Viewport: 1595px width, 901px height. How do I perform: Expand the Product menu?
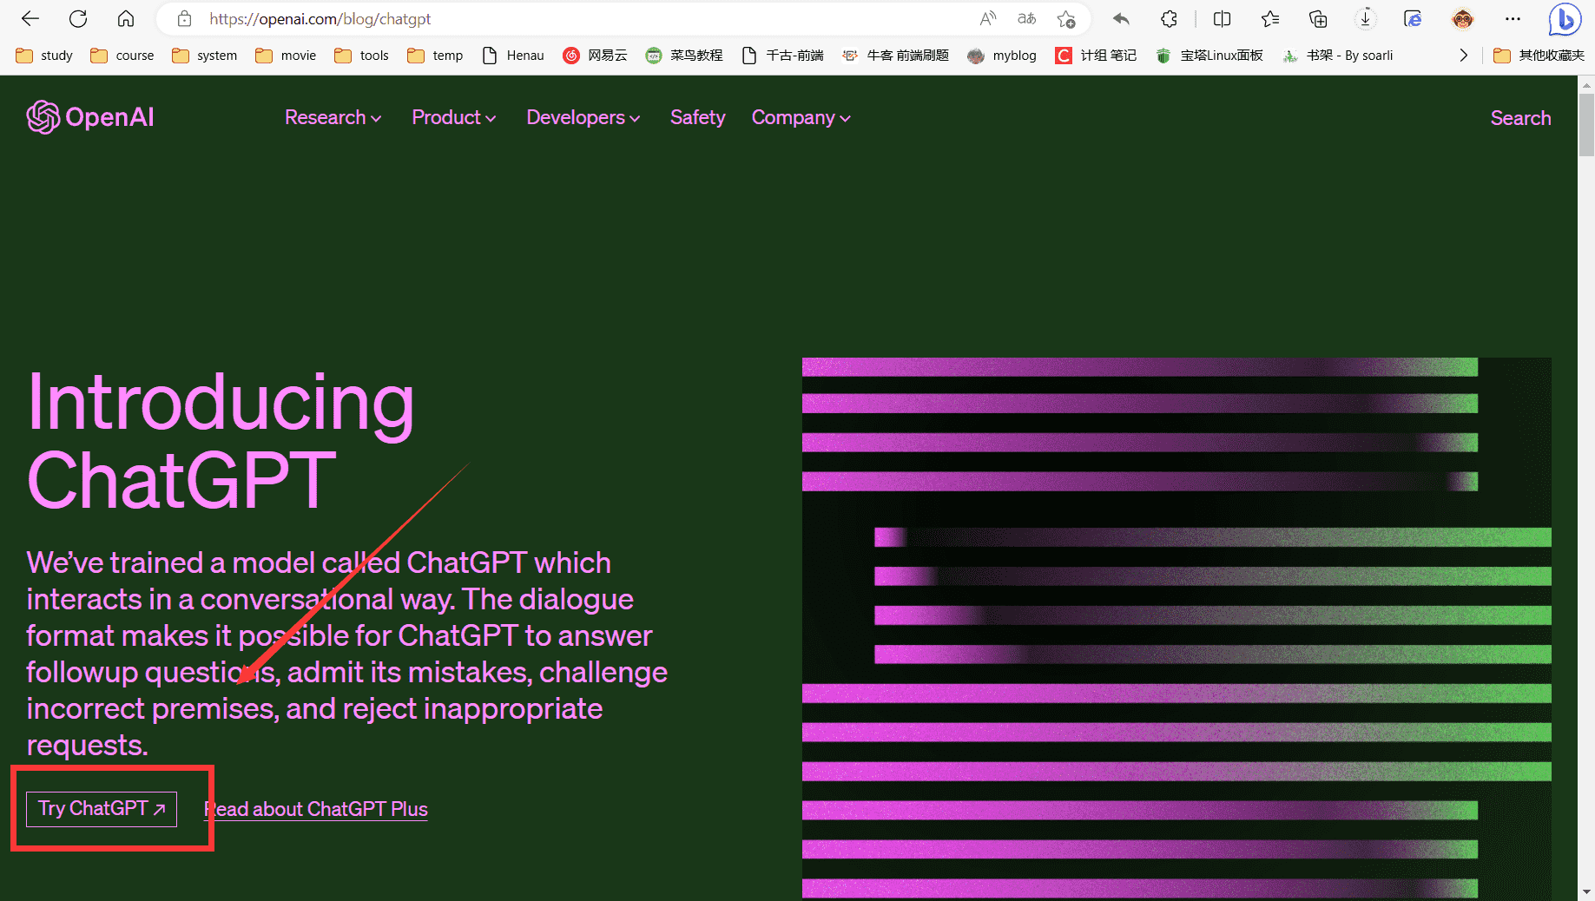pyautogui.click(x=454, y=117)
